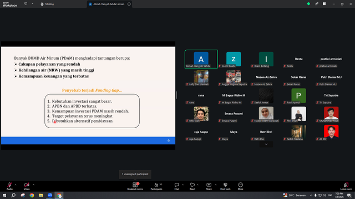The image size is (355, 199).
Task: Select Ilham Bintang's participant tile
Action: (x=266, y=59)
